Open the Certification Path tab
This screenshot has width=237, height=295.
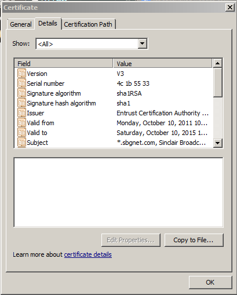[88, 24]
